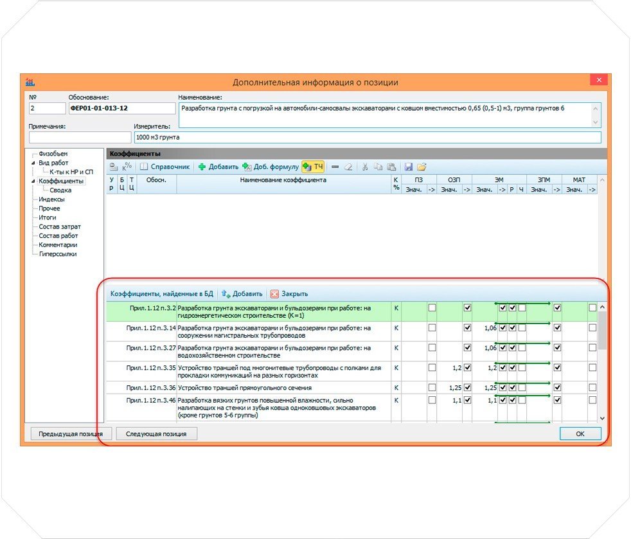Select Сводка under Коэффициенты

click(x=60, y=190)
